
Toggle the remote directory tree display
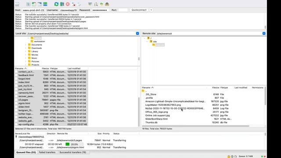coord(40,4)
